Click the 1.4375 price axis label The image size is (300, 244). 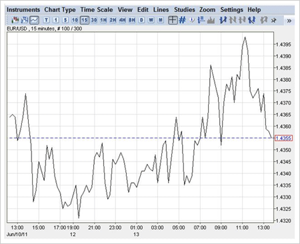tap(283, 91)
